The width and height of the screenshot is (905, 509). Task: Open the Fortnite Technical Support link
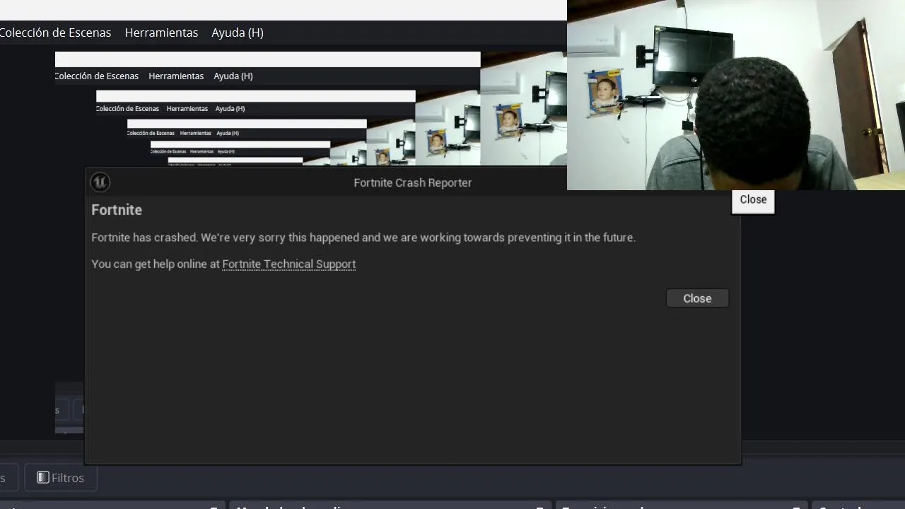coord(288,264)
